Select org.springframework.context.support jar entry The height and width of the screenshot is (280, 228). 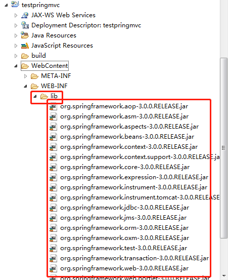tap(140, 157)
